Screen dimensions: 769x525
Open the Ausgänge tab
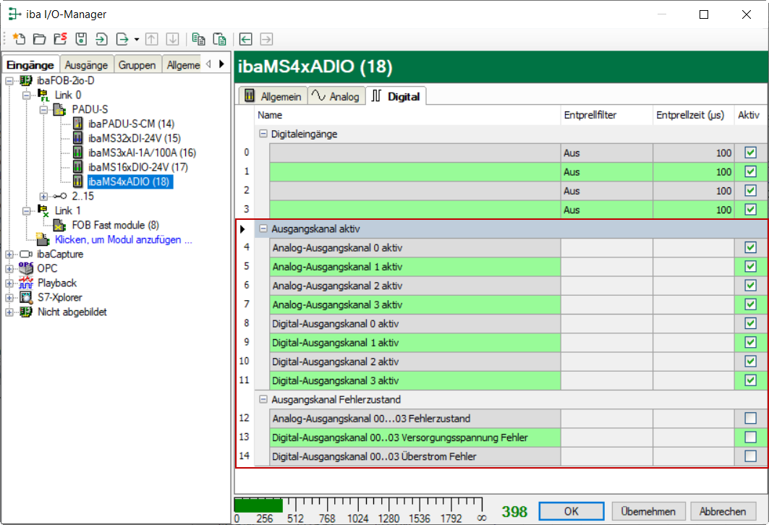[x=86, y=65]
